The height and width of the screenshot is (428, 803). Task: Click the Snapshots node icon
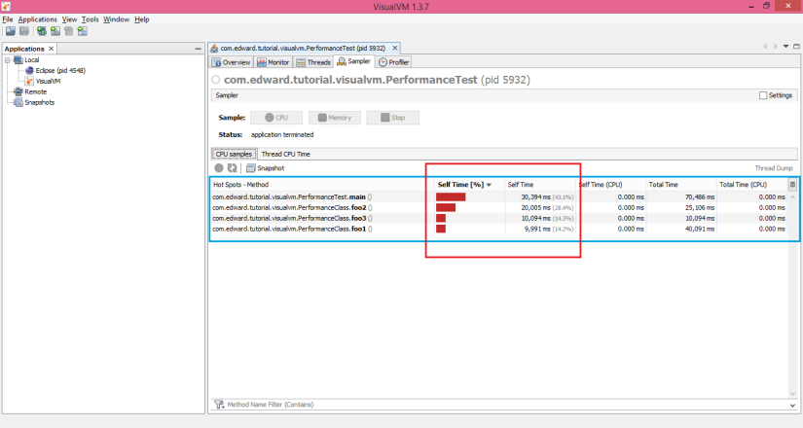pyautogui.click(x=18, y=102)
